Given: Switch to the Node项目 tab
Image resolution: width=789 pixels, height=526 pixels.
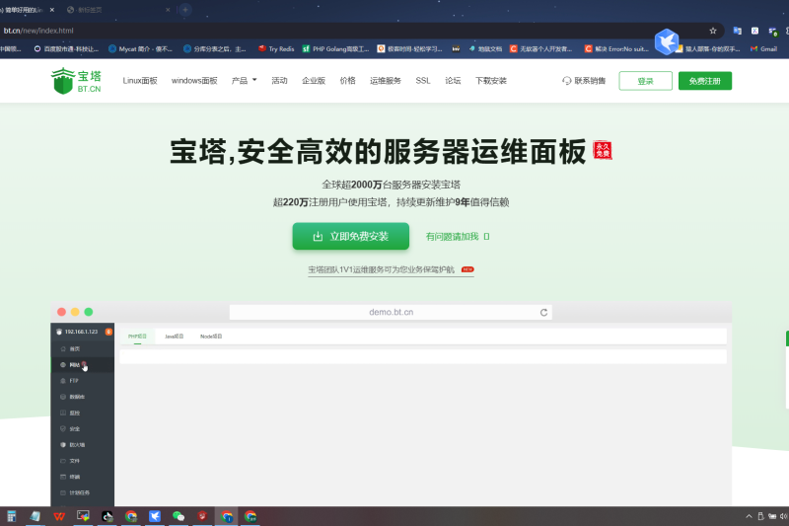Looking at the screenshot, I should tap(211, 337).
